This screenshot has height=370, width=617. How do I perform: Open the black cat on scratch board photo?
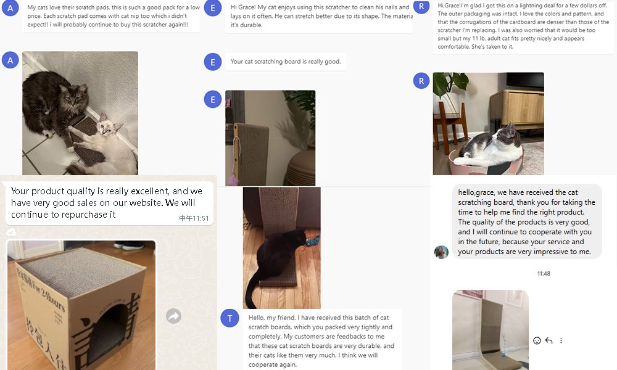(282, 248)
